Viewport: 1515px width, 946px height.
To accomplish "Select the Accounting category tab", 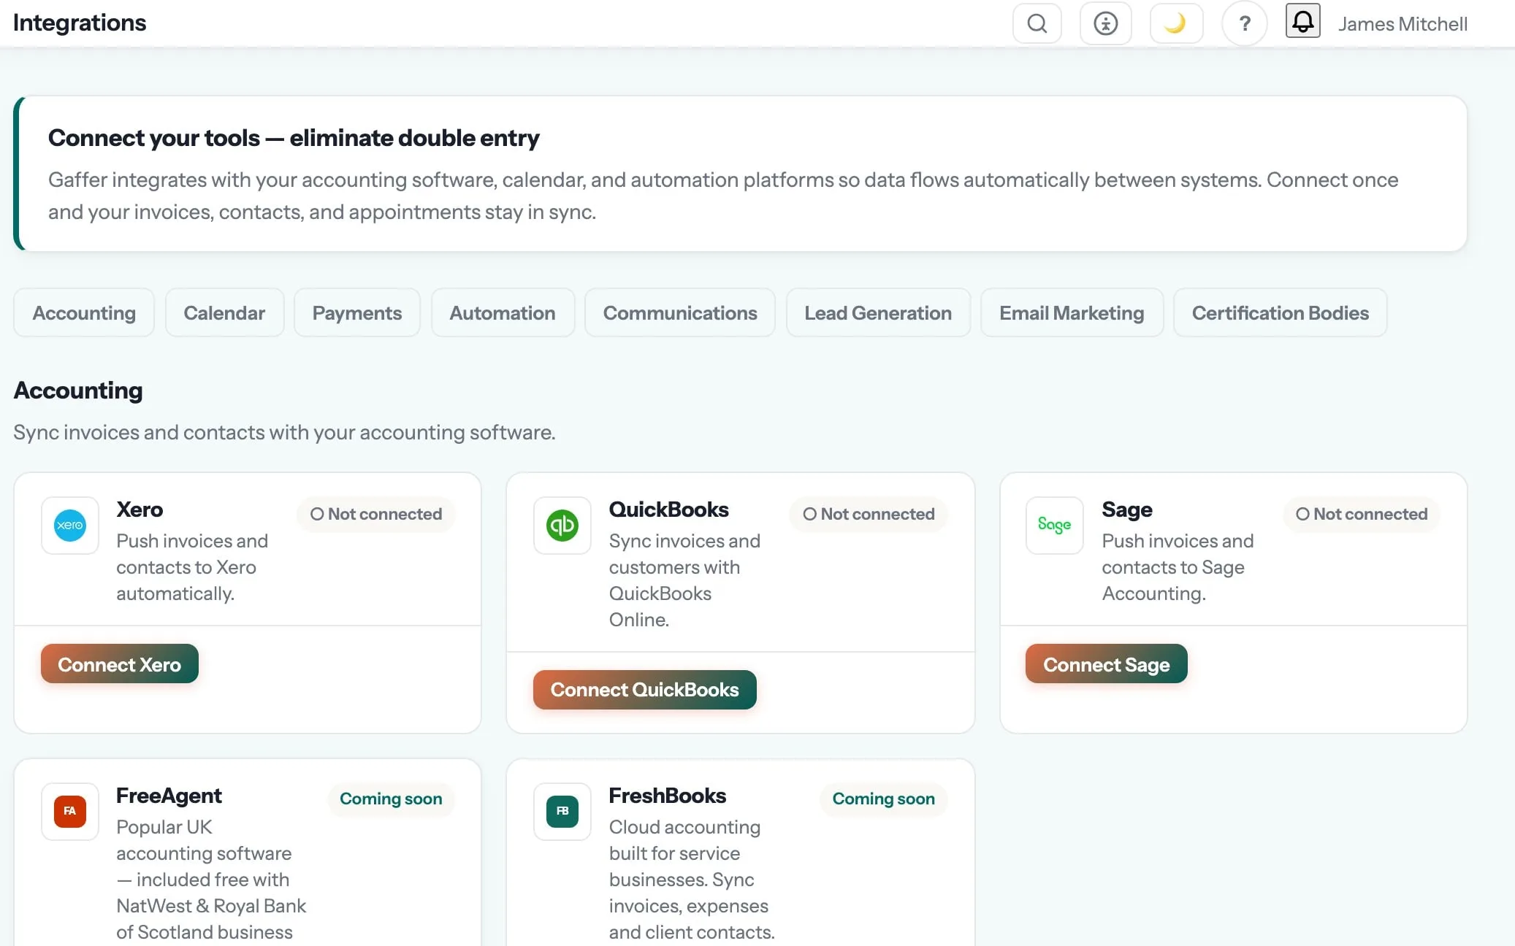I will [84, 312].
